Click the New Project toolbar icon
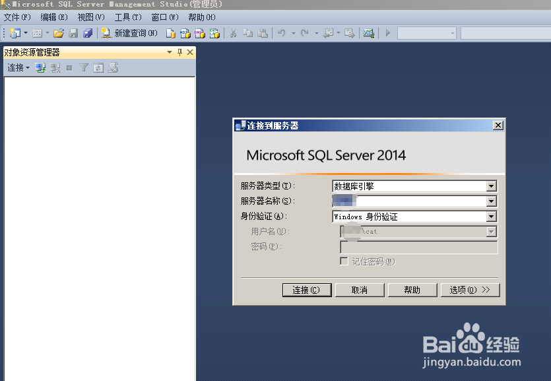This screenshot has height=381, width=551. point(15,33)
